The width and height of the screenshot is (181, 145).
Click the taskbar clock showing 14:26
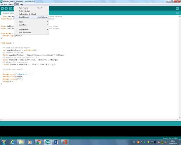tap(173, 142)
